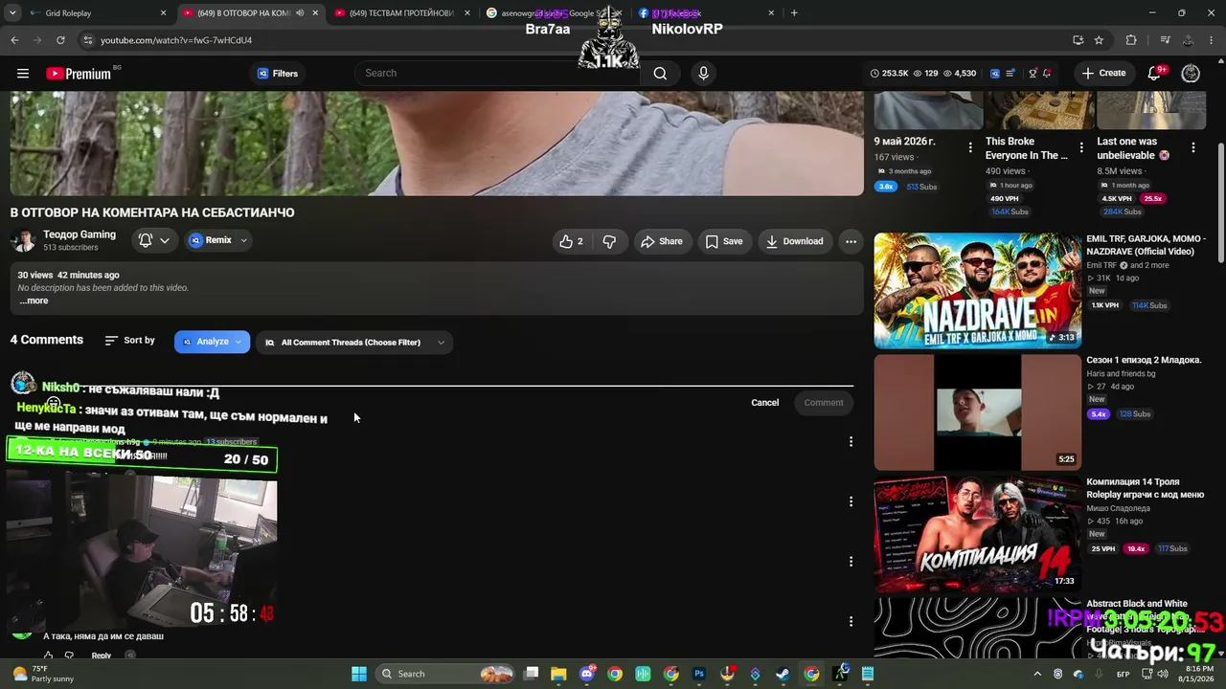
Task: Like the video with thumbs up
Action: click(x=572, y=241)
